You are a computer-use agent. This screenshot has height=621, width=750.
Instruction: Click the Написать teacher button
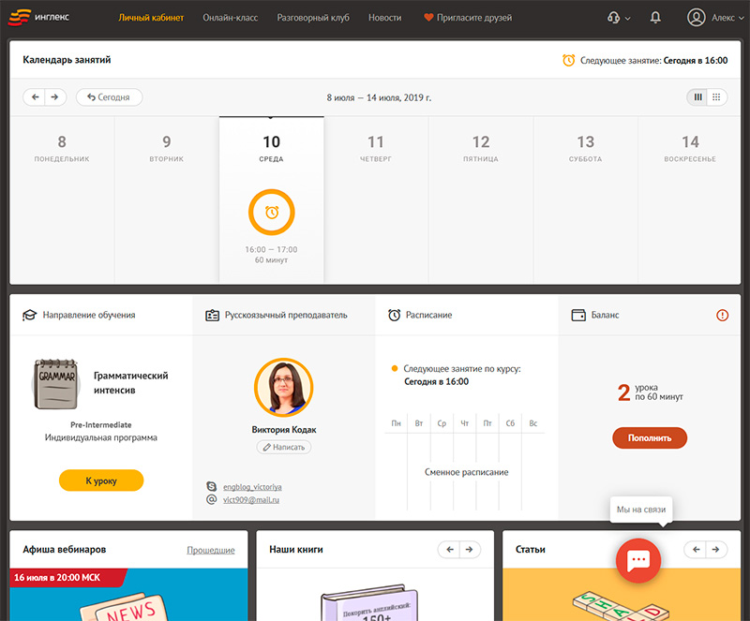point(283,448)
